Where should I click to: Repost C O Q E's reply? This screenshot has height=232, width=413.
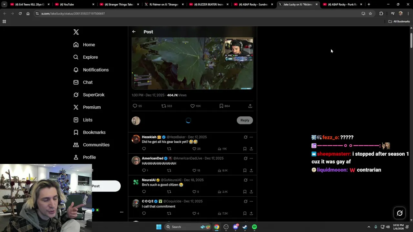click(169, 213)
